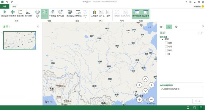Screen dimensions: 205x110
Task: Open help question mark icon
Action: 186,2
